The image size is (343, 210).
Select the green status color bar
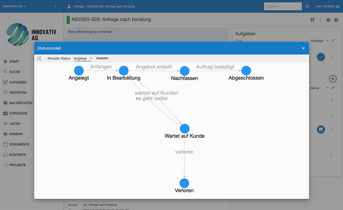click(68, 20)
